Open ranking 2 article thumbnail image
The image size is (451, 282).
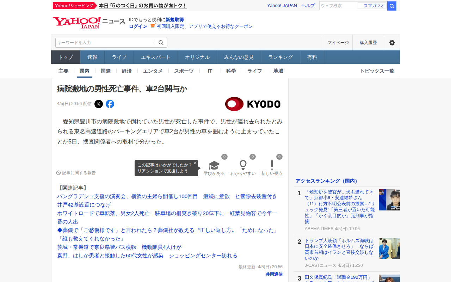389,249
